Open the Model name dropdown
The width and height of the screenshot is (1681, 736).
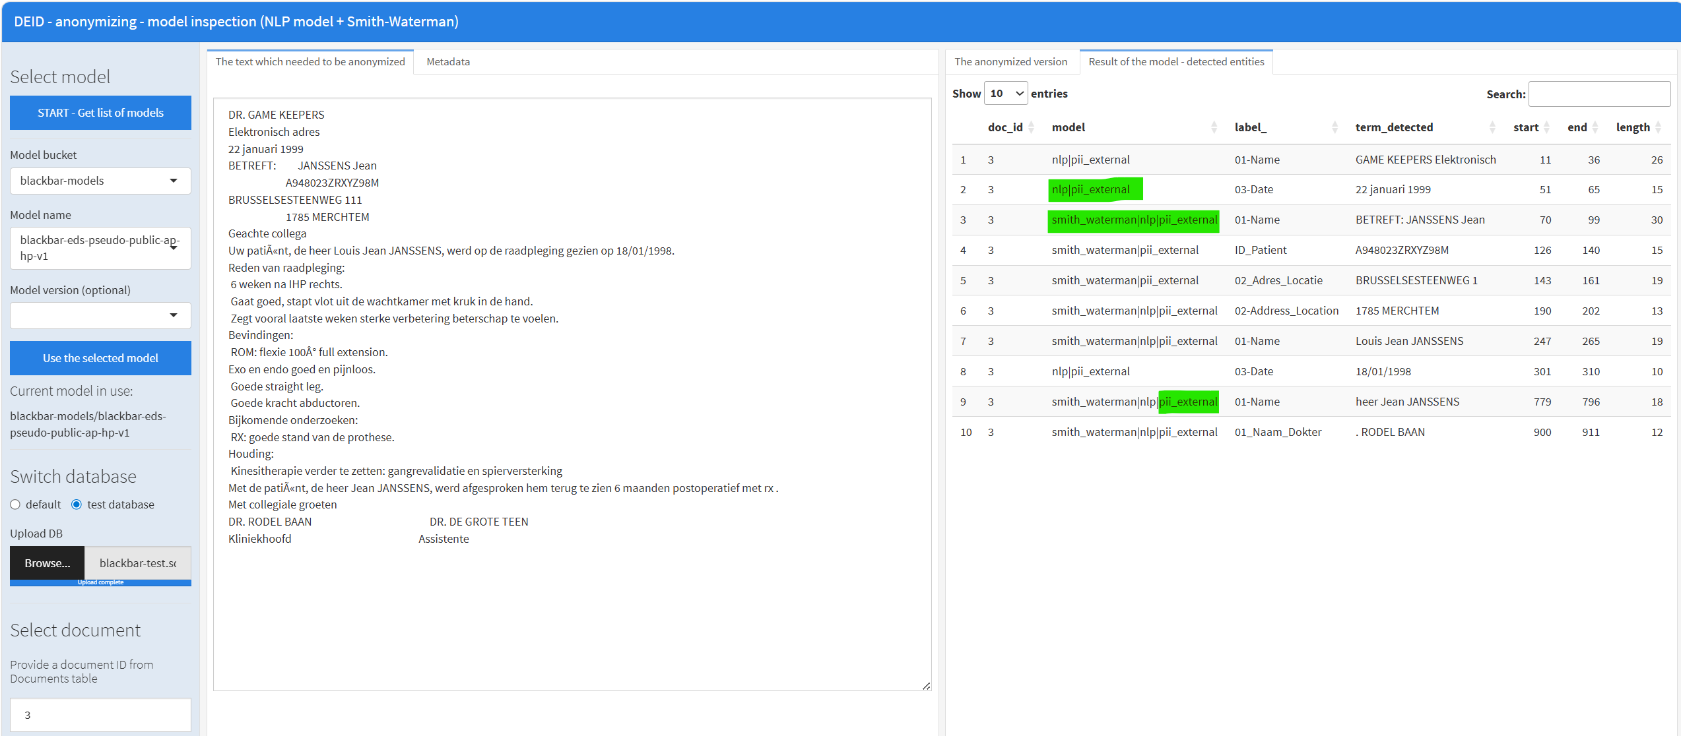point(100,248)
